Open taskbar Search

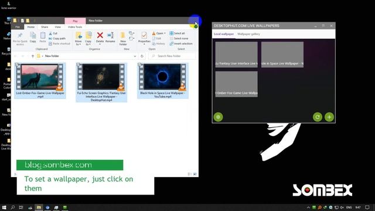[x=13, y=207]
